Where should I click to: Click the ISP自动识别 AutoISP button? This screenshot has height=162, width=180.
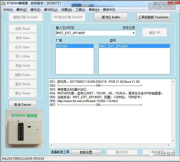(x=68, y=17)
